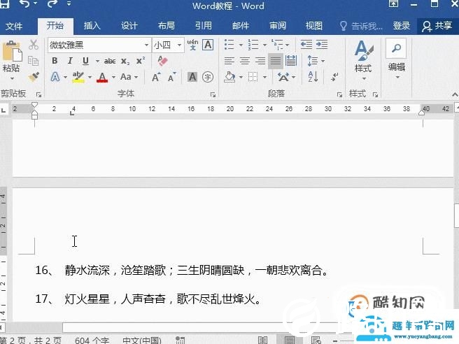Viewport: 459px width, 344px height.
Task: Switch to the 布局 Layout tab
Action: coord(167,26)
